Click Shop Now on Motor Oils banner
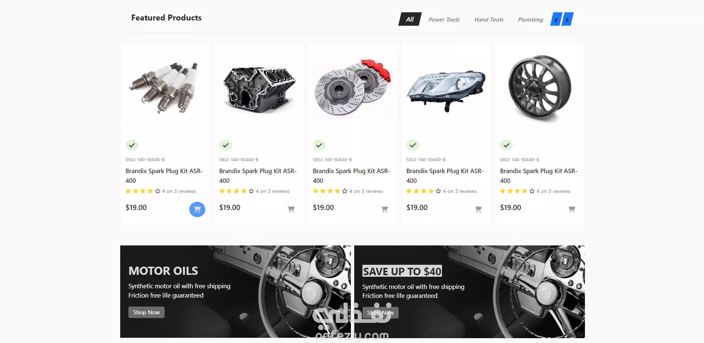 pyautogui.click(x=146, y=312)
